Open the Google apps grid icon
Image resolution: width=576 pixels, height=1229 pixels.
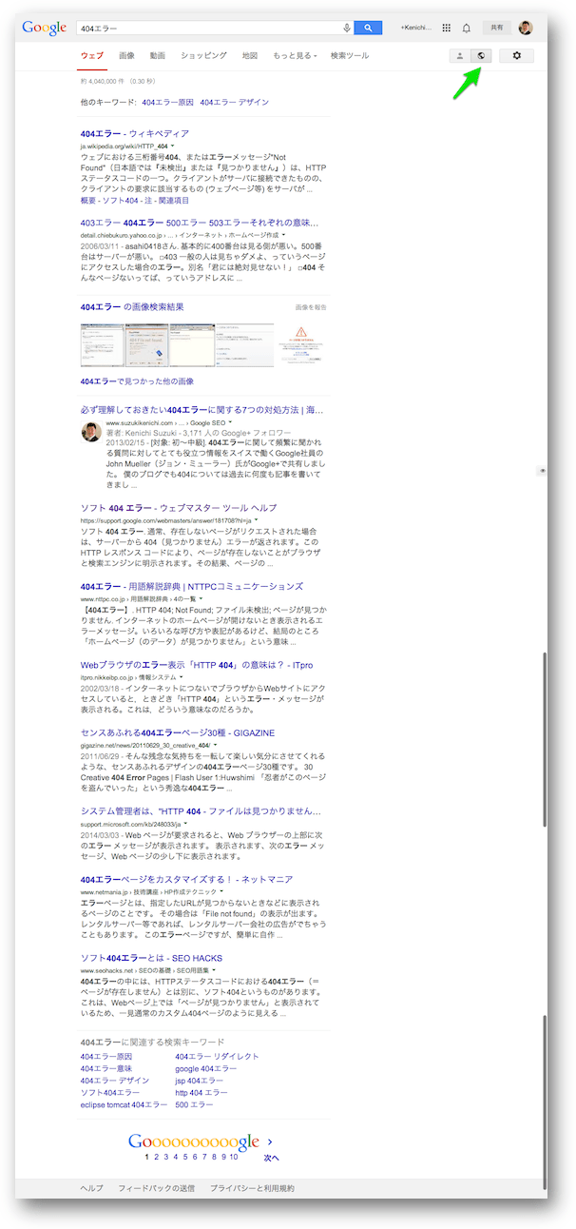[x=447, y=29]
